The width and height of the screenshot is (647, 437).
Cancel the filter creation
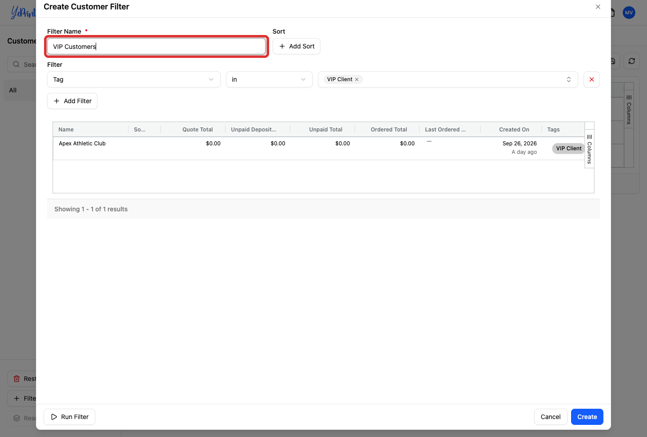click(550, 417)
